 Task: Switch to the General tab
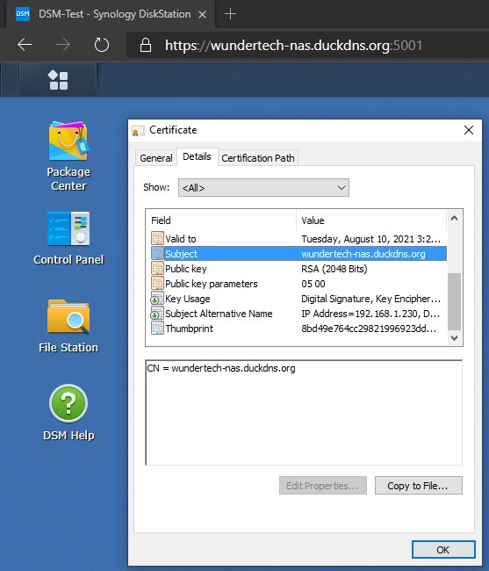(156, 158)
